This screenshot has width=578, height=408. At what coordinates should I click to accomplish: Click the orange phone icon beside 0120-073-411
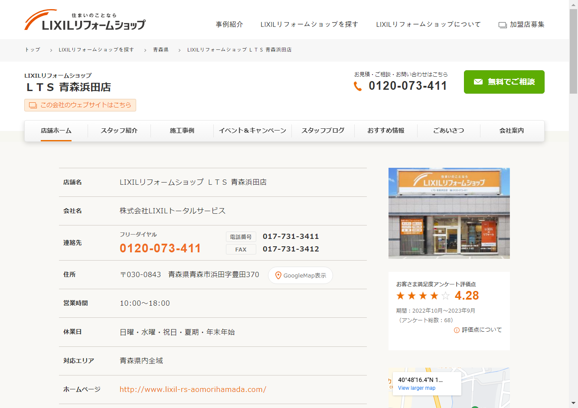point(358,86)
